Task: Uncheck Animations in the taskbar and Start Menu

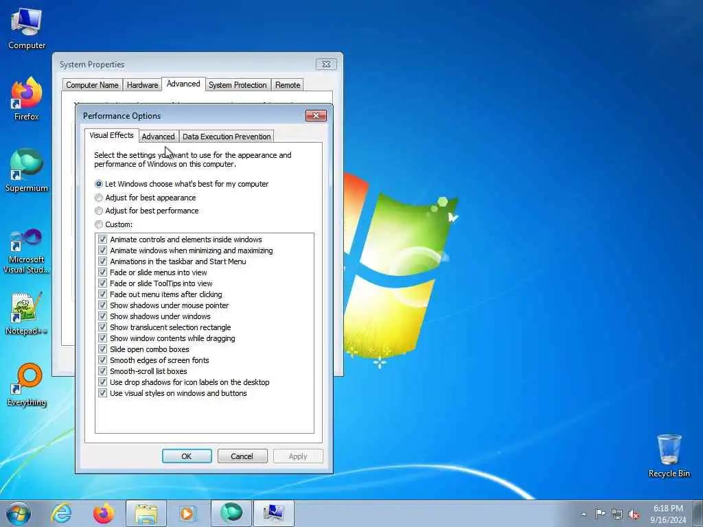Action: point(103,261)
